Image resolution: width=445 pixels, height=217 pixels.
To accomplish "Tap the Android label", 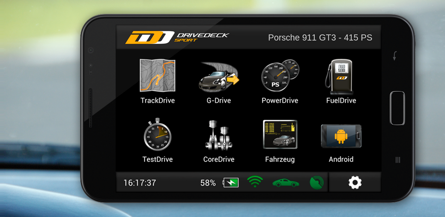I will pyautogui.click(x=341, y=159).
